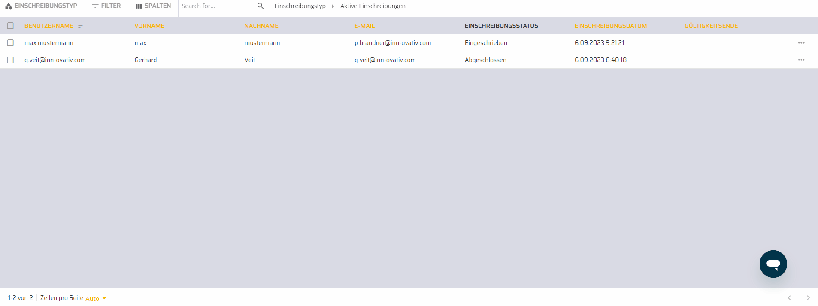Sort by the Benutzername column header
This screenshot has height=306, width=818.
click(x=48, y=26)
